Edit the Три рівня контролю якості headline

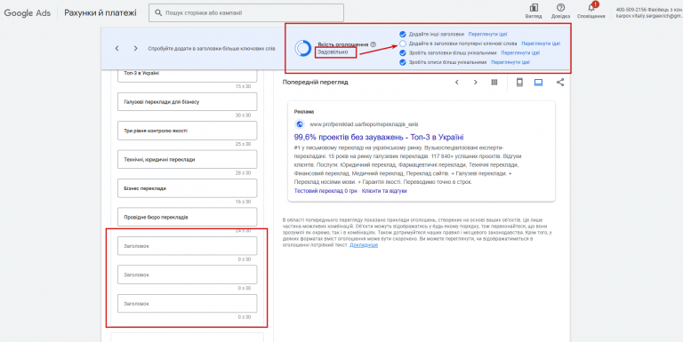[x=188, y=131]
